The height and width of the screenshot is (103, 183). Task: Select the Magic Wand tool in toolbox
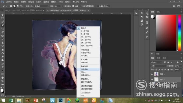(x=2, y=25)
